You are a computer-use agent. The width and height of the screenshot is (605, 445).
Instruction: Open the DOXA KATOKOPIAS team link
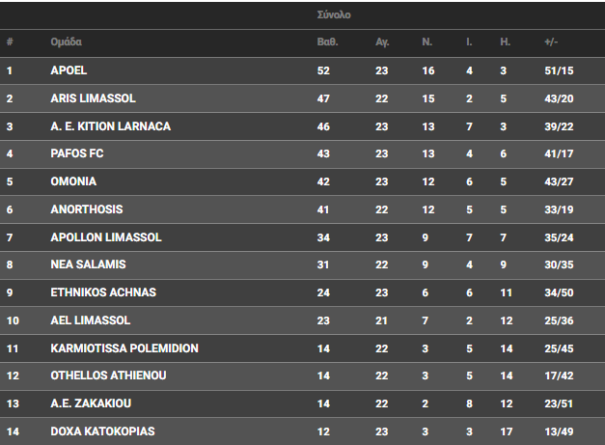pos(102,431)
